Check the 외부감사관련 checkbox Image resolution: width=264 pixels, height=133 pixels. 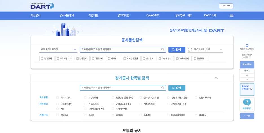coord(125,59)
